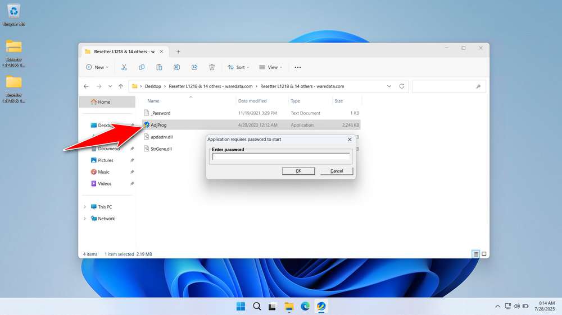Screen dimensions: 562x315
Task: Click OK in the password dialog
Action: click(x=298, y=171)
